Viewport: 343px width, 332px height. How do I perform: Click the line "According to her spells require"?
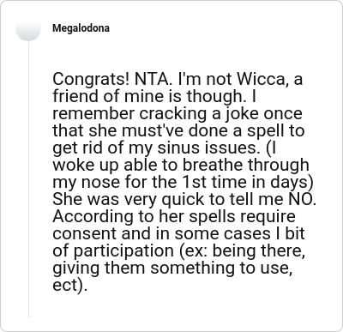click(174, 216)
